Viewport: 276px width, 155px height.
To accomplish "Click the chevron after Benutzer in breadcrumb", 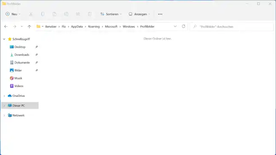I will (59, 26).
